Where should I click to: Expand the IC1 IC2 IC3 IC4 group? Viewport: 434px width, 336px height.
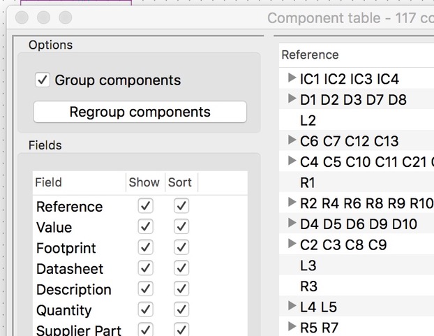292,78
